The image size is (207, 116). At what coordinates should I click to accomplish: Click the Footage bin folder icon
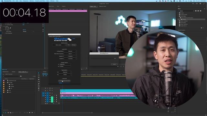click(x=8, y=82)
